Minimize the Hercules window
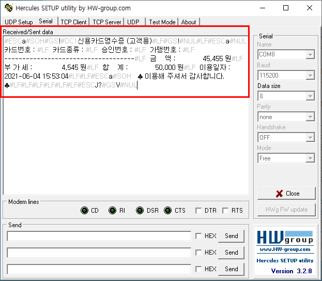 [263, 8]
